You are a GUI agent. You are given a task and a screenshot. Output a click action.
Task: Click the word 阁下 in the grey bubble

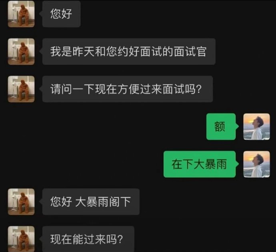(120, 202)
